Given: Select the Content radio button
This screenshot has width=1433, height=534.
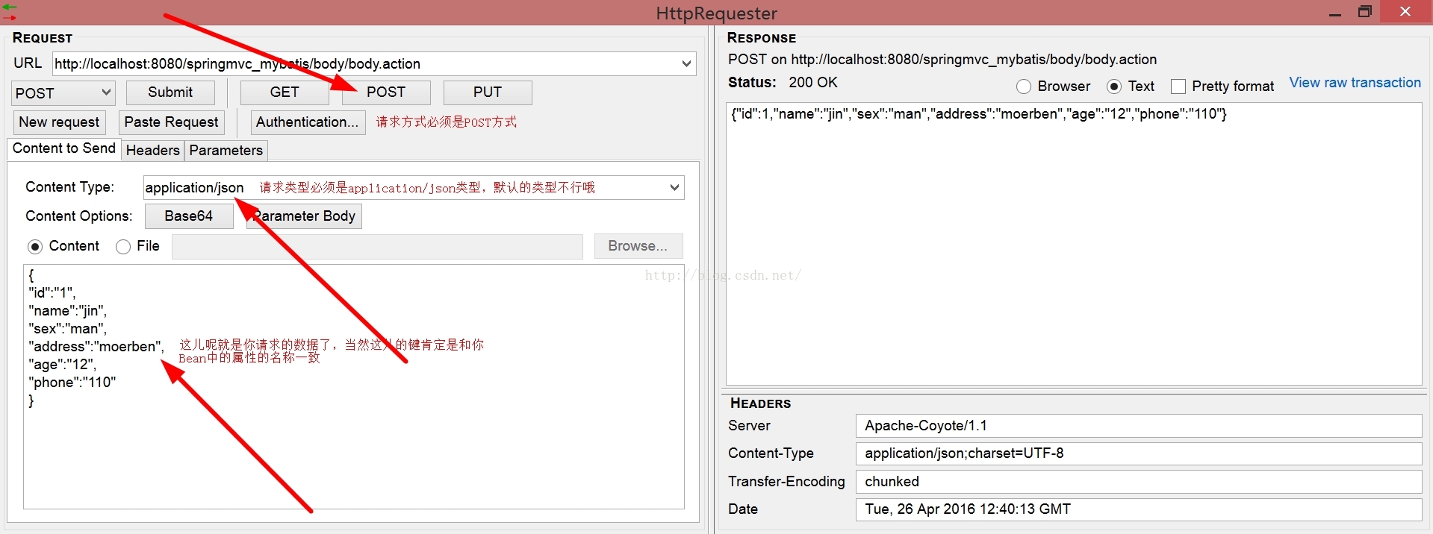Looking at the screenshot, I should (x=35, y=247).
